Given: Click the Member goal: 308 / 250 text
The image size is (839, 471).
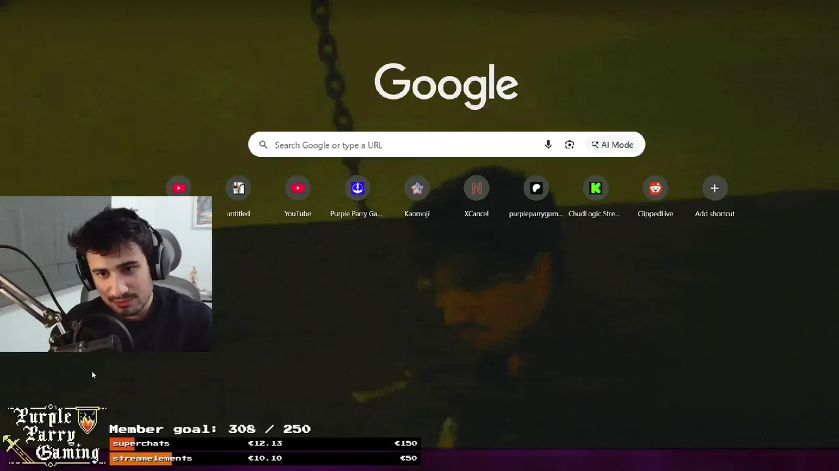Looking at the screenshot, I should (x=210, y=429).
